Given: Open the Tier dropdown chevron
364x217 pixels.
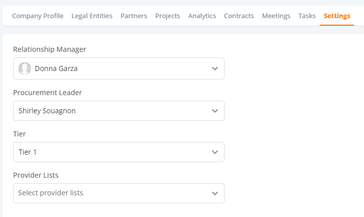Looking at the screenshot, I should coord(215,152).
